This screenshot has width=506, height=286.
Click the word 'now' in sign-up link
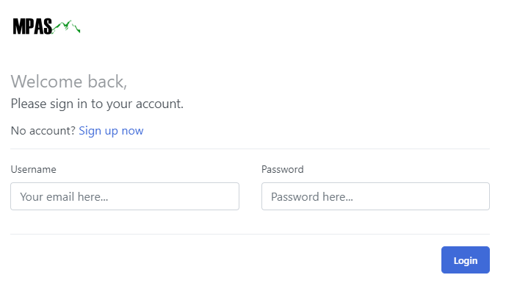132,131
